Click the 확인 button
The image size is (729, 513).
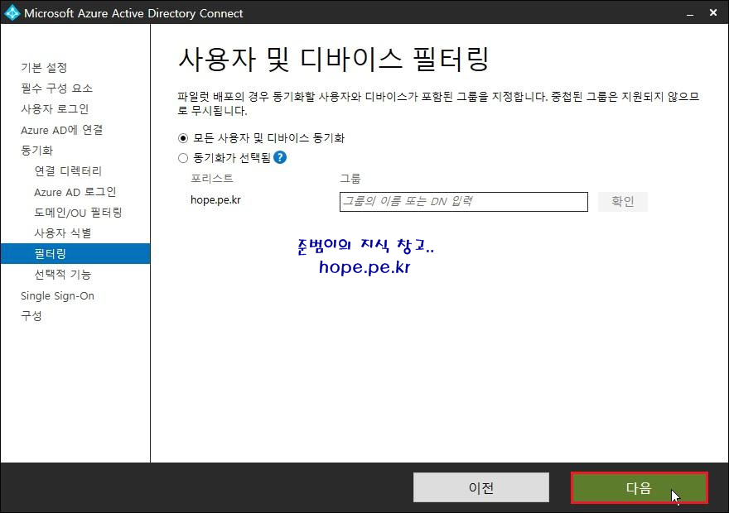[622, 202]
